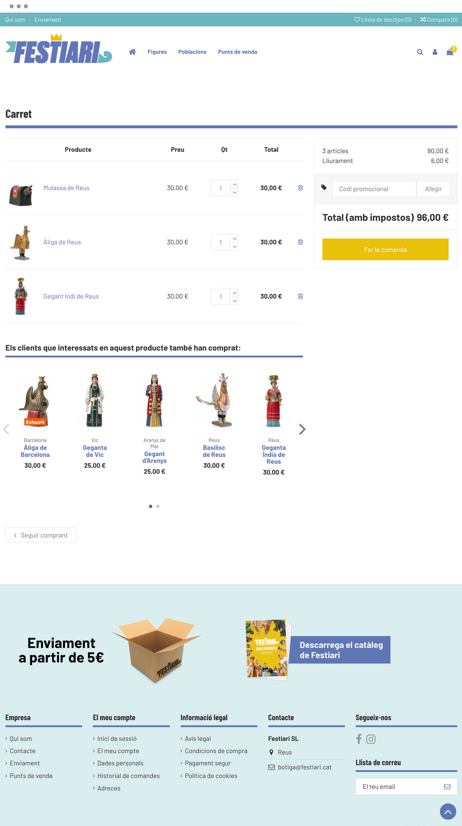The width and height of the screenshot is (462, 826).
Task: Delete Mulassa de Reus from cart
Action: [300, 188]
